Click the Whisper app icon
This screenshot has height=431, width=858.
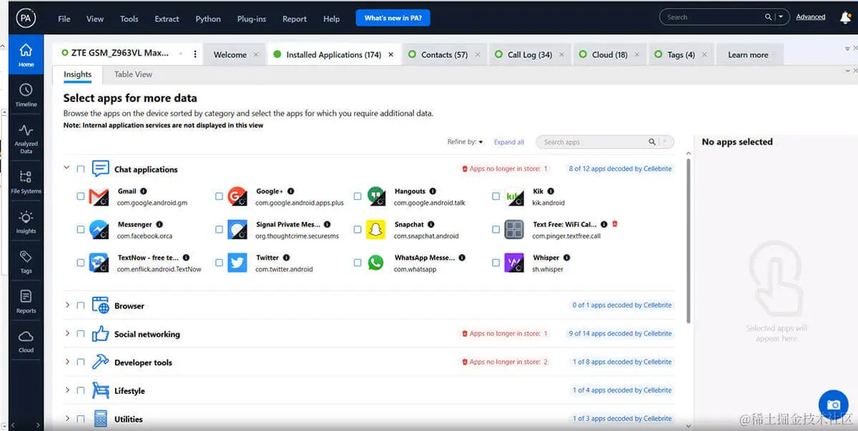[x=514, y=263]
